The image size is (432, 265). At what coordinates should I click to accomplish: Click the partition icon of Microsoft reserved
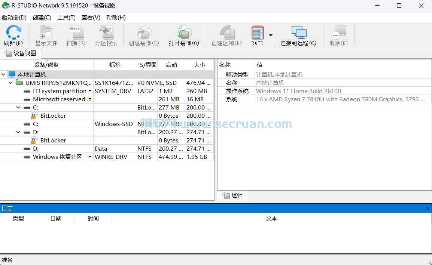tap(27, 99)
